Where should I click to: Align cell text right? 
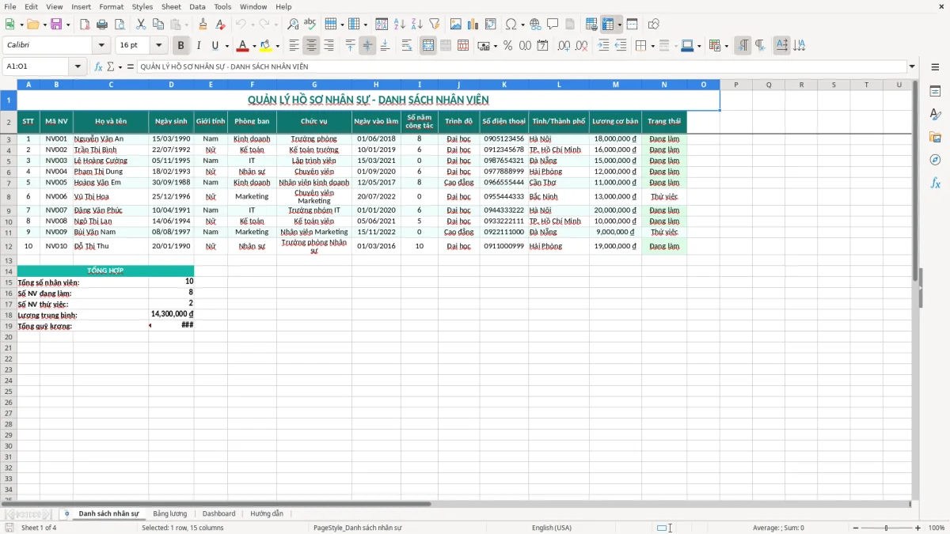pos(329,46)
